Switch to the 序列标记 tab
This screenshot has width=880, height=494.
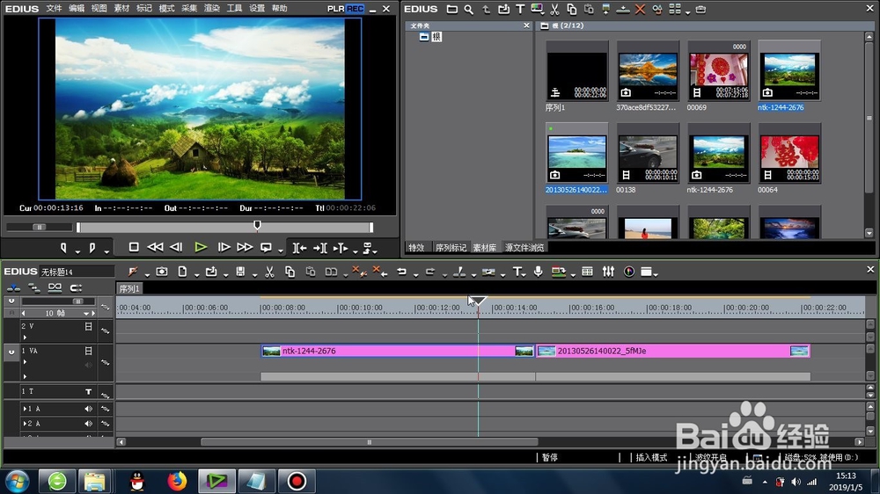(x=451, y=247)
